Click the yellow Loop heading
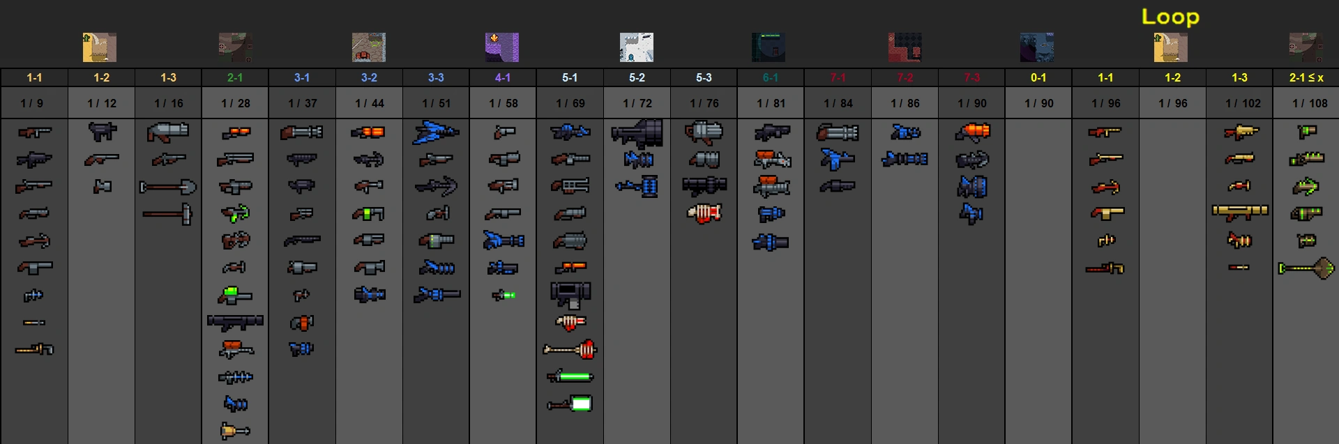 (x=1170, y=17)
